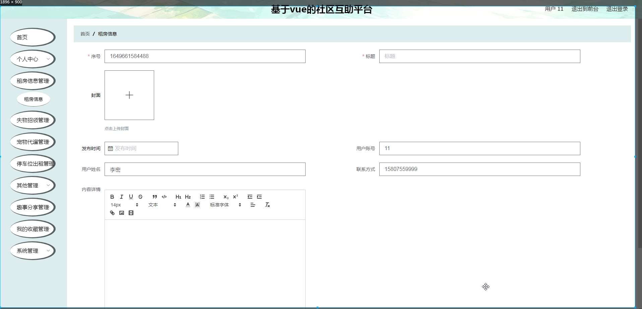Create a bulleted list
This screenshot has height=309, width=642.
[x=211, y=197]
